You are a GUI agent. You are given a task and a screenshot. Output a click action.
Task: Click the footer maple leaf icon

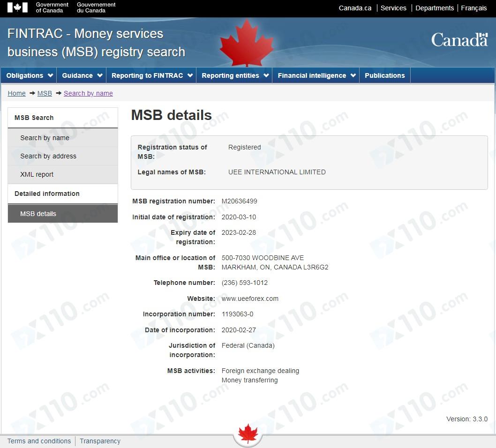click(248, 433)
